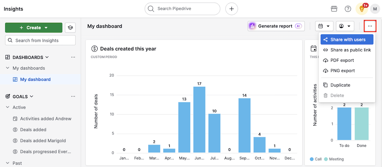Open the dashboard three-dot more menu

(x=370, y=26)
